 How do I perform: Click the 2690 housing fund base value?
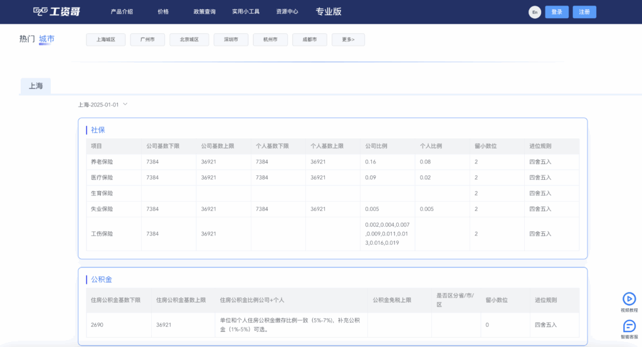pyautogui.click(x=97, y=325)
